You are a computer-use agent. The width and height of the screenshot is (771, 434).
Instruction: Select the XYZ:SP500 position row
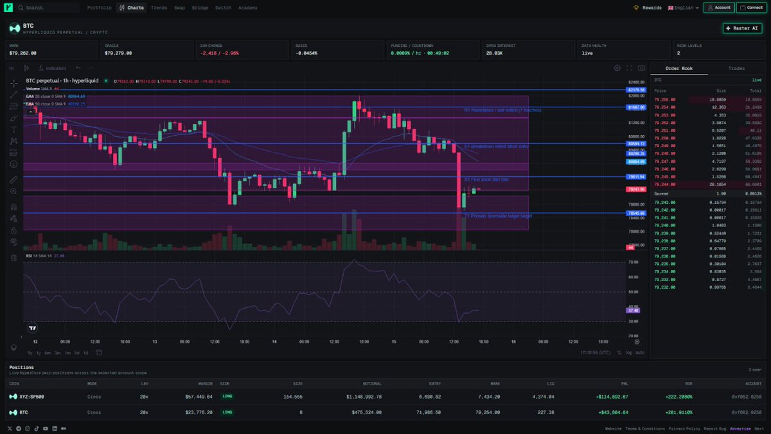385,397
